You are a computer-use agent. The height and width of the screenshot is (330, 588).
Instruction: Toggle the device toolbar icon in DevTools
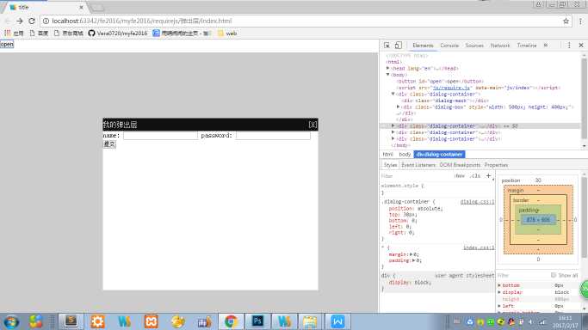399,46
